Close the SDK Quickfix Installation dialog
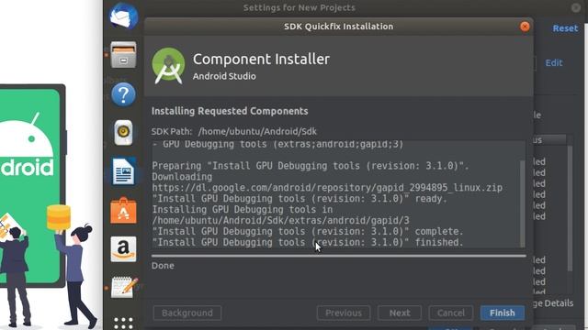Image resolution: width=588 pixels, height=330 pixels. (525, 27)
